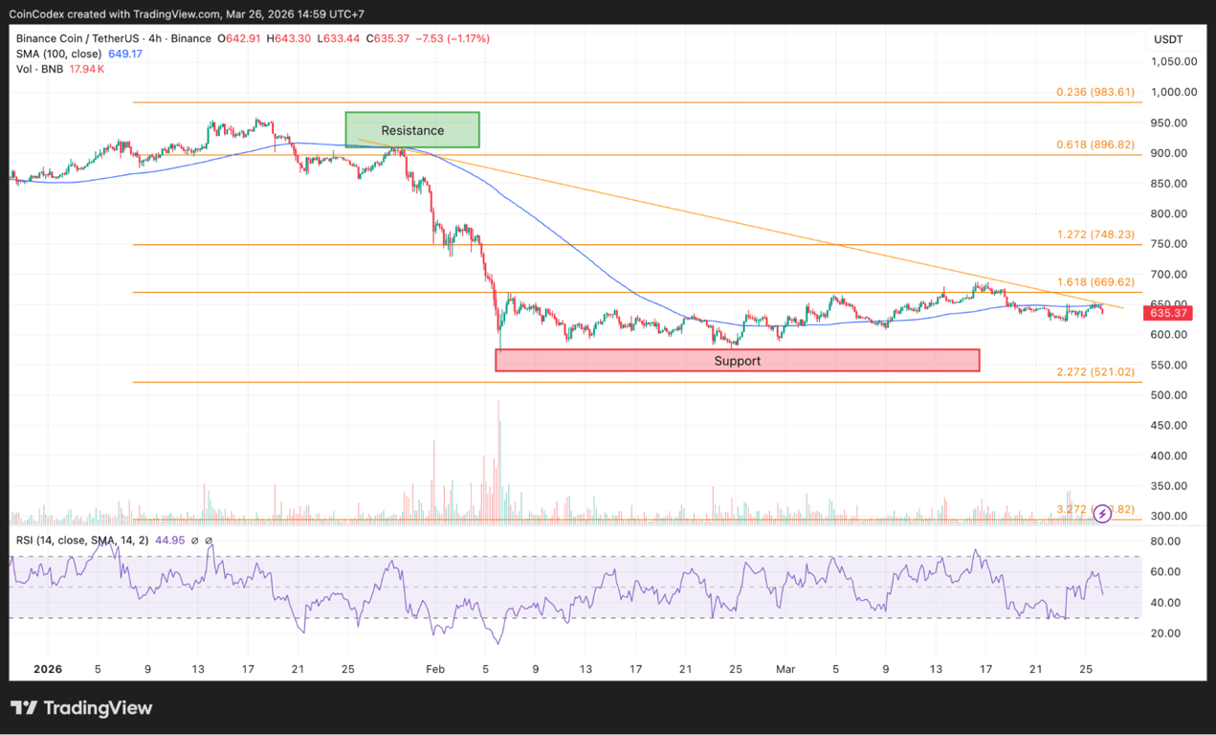The width and height of the screenshot is (1216, 735).
Task: Open the Binance exchange selector in the legend
Action: (190, 39)
